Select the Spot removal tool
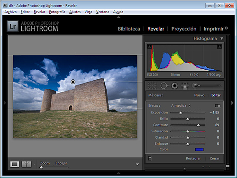The image size is (237, 178). pos(164,85)
